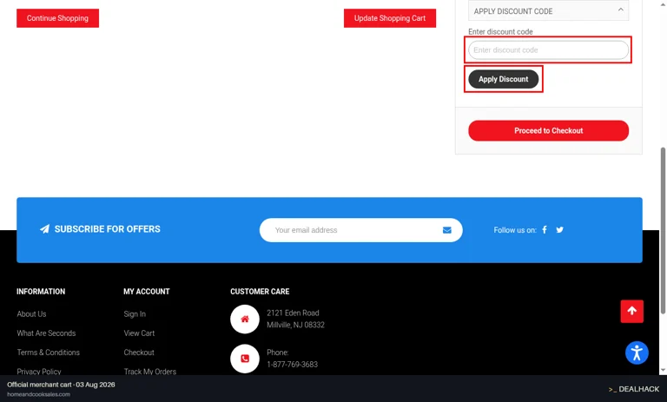Click the page vertical scrollbar
This screenshot has width=667, height=402.
coord(663,231)
